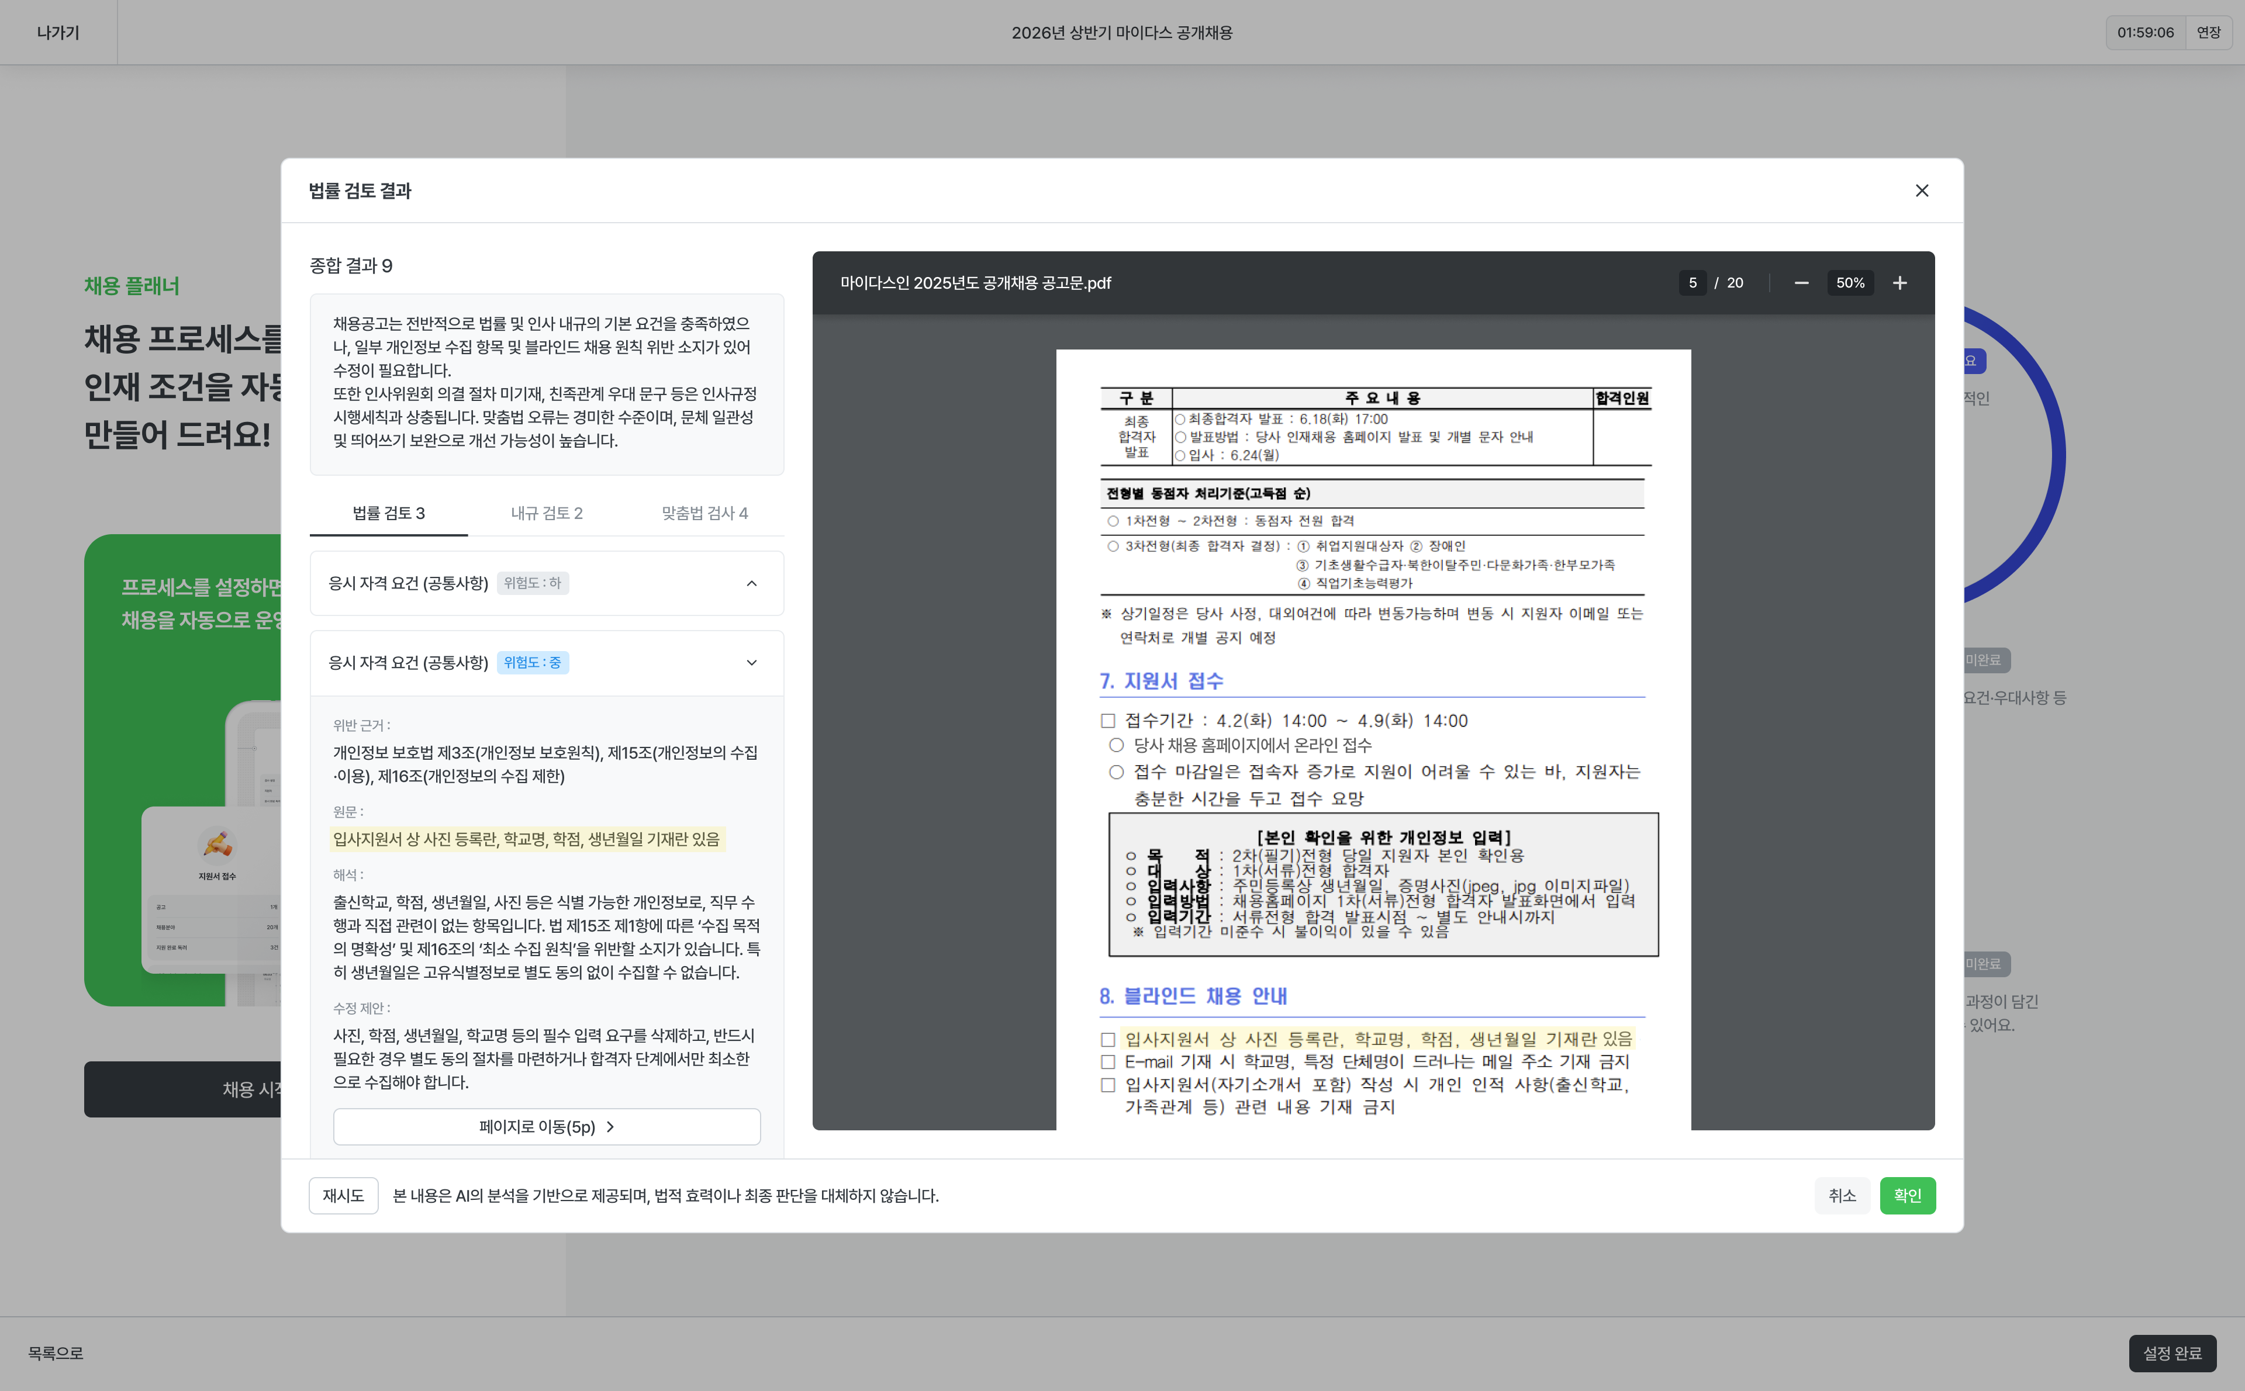Check the E-mail 기재 checkbox line
This screenshot has height=1391, width=2245.
click(1108, 1063)
